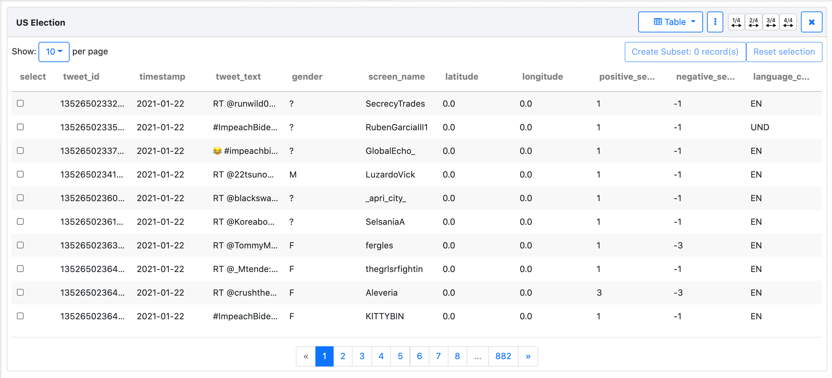The height and width of the screenshot is (378, 832).
Task: Jump to last page 882
Action: (x=503, y=356)
